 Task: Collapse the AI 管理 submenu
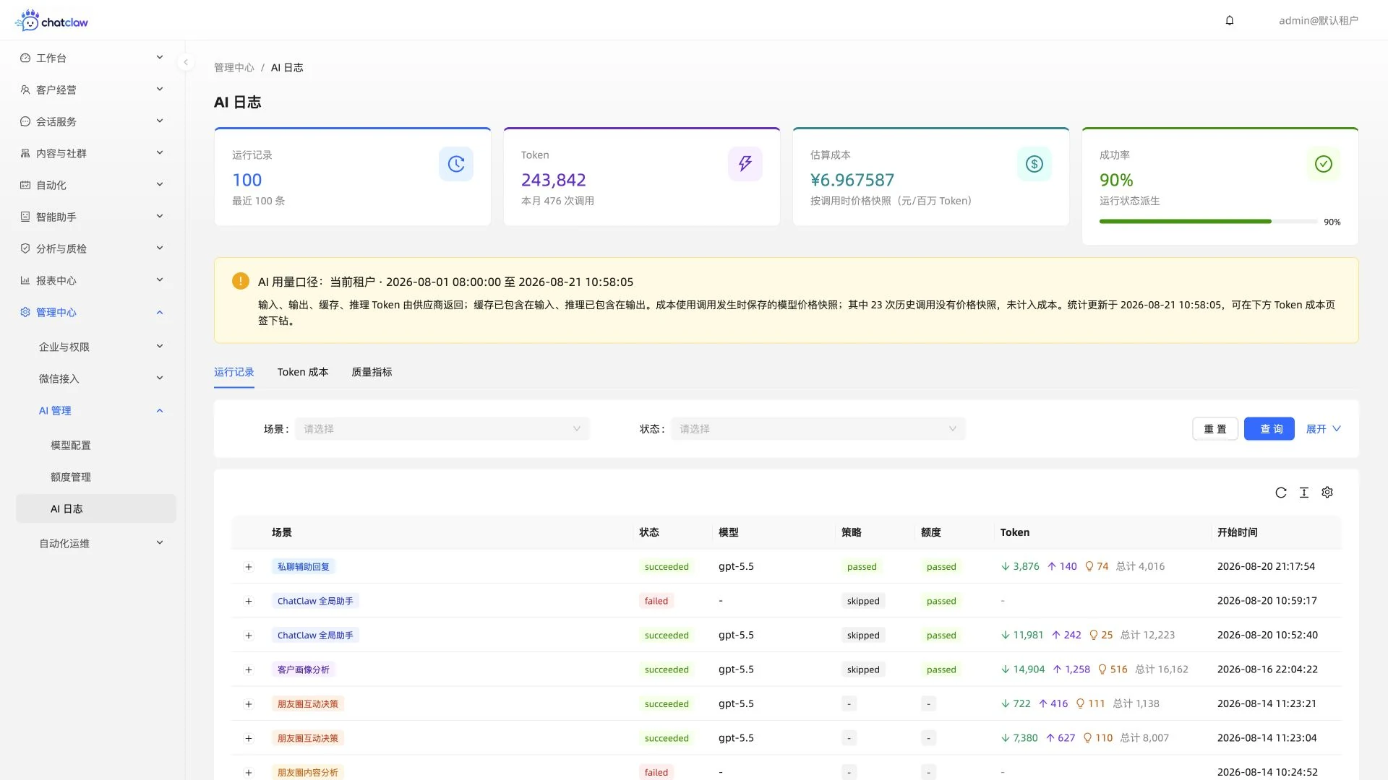tap(160, 410)
